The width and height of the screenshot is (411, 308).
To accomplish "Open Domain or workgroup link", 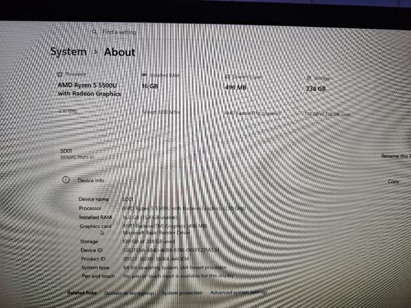I will coord(129,293).
